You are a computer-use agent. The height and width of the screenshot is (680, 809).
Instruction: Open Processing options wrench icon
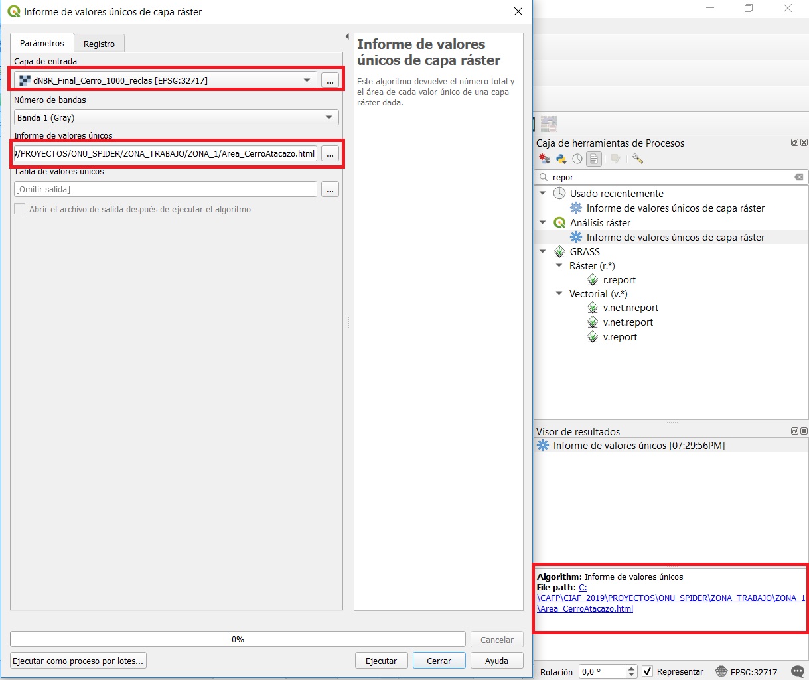click(x=638, y=159)
